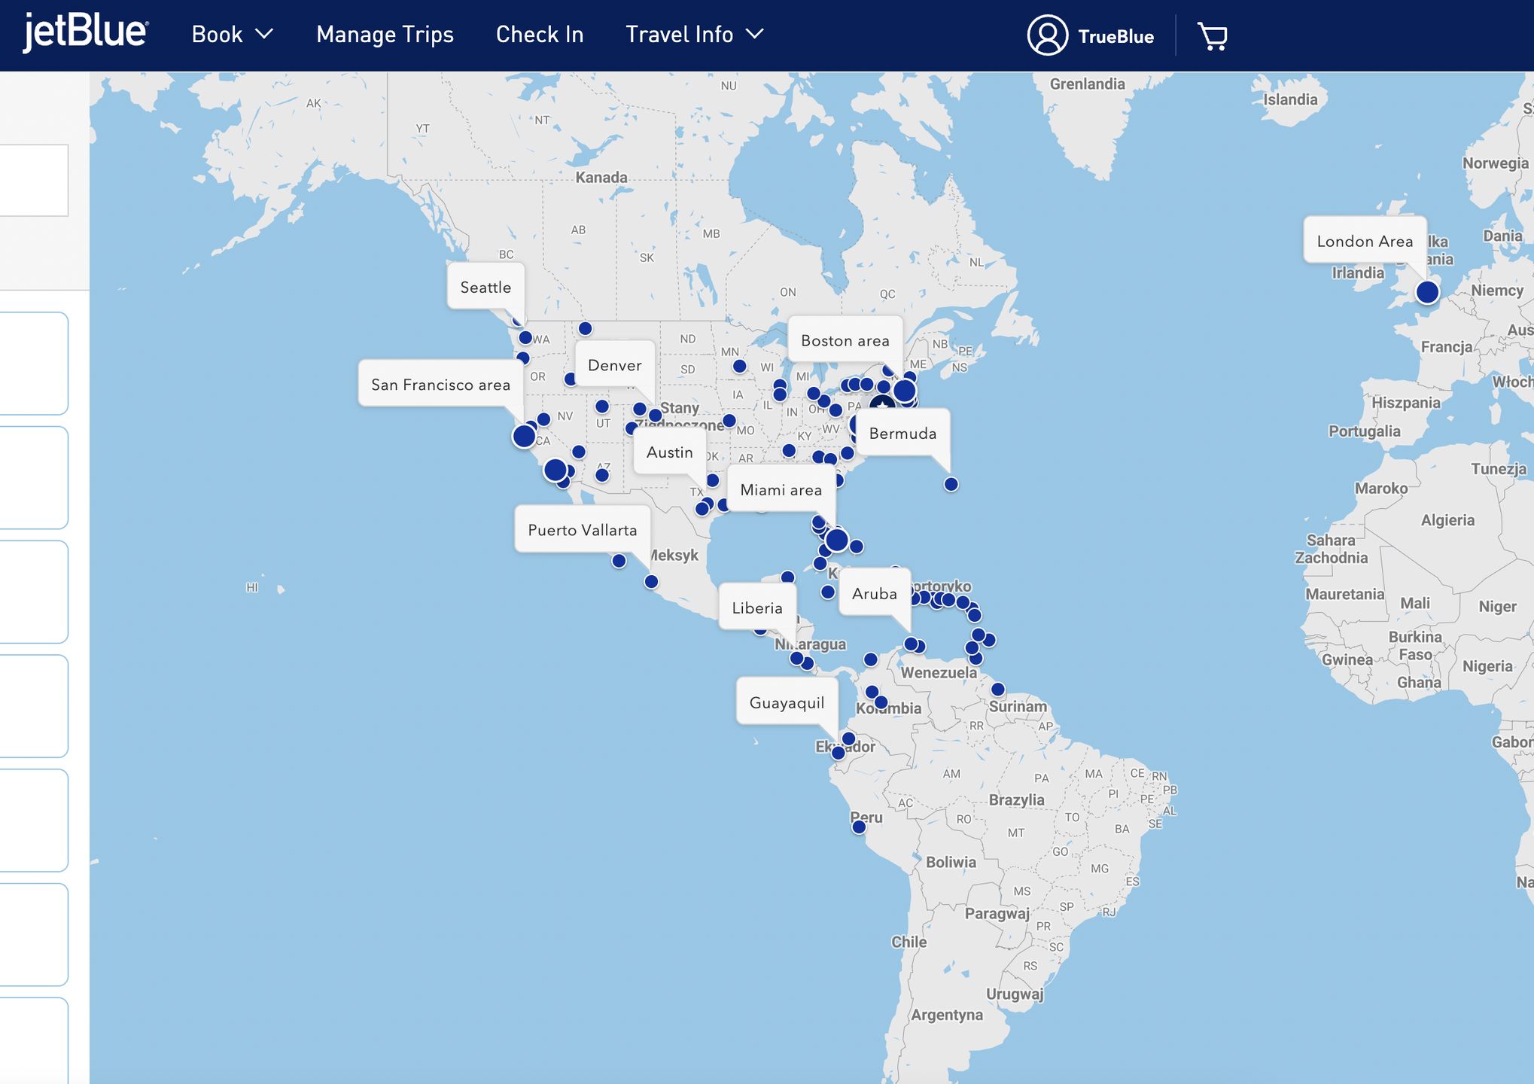Click the search input box in sidebar
This screenshot has height=1084, width=1534.
(33, 181)
